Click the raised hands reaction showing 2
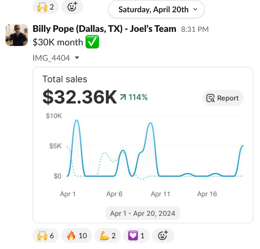This screenshot has height=249, width=260. (x=45, y=6)
